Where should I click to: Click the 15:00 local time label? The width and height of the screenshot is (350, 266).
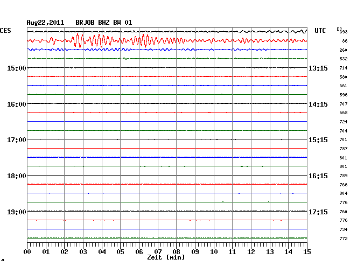point(17,68)
